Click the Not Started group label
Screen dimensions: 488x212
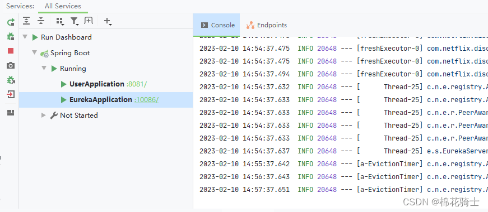(x=79, y=115)
